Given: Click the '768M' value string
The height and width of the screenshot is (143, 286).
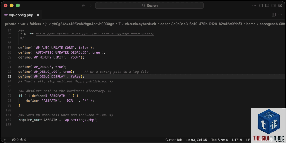Looking at the screenshot, I should pyautogui.click(x=75, y=57).
